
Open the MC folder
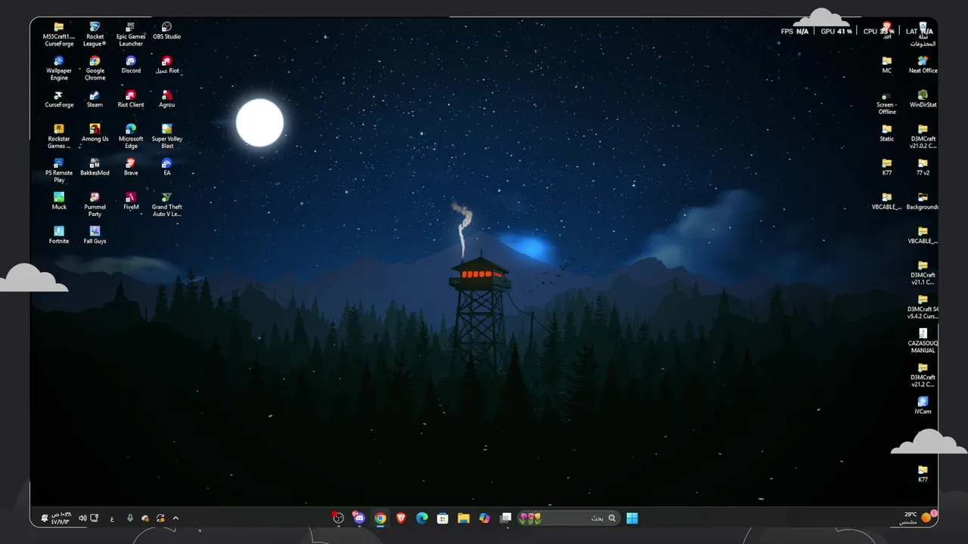887,65
